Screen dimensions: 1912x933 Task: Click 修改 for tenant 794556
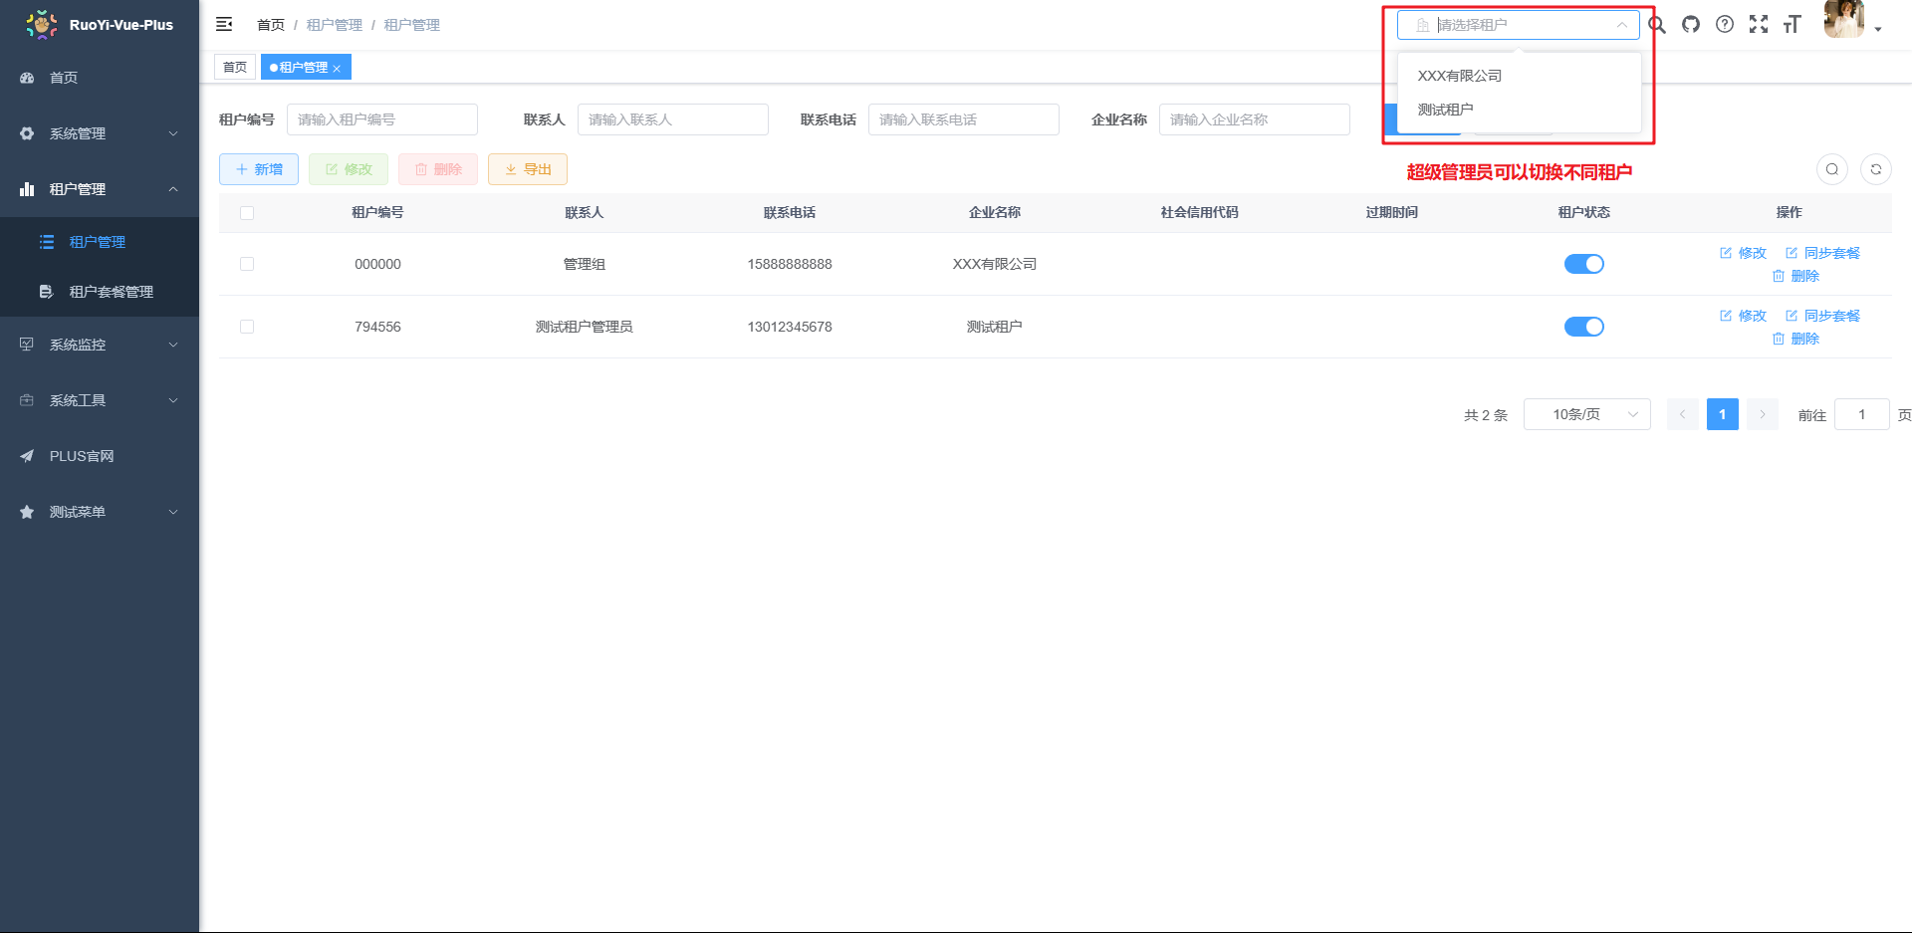(1743, 316)
